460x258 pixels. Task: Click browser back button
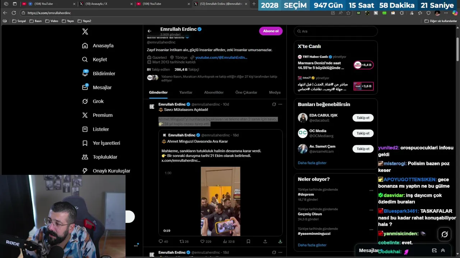point(5,13)
